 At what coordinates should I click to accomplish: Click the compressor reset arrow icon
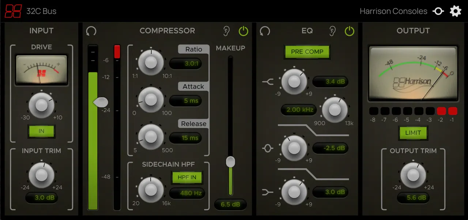coord(91,31)
